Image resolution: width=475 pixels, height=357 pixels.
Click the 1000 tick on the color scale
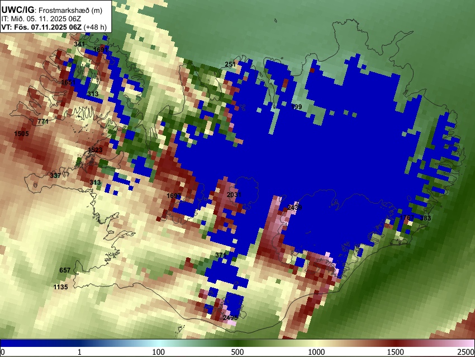[x=316, y=352]
